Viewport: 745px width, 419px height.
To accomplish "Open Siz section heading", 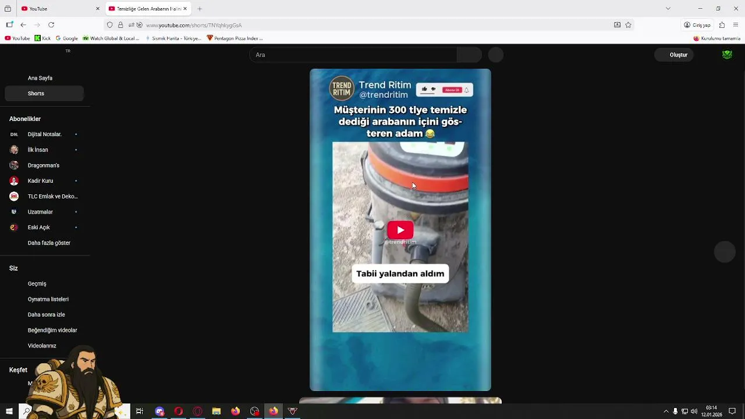I will (x=13, y=268).
